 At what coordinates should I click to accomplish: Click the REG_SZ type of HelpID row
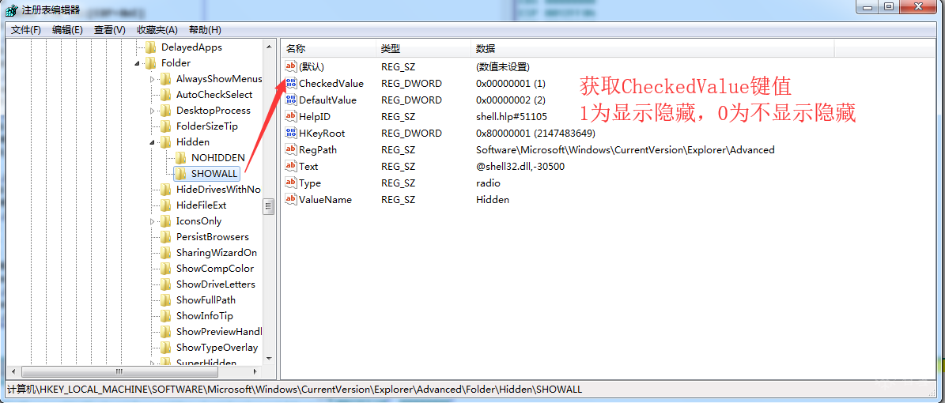tap(399, 116)
